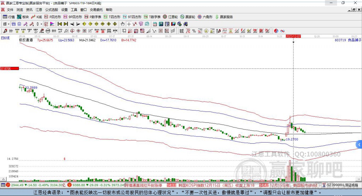Click the volume pane up-arrow button
The width and height of the screenshot is (362, 196).
(3, 179)
